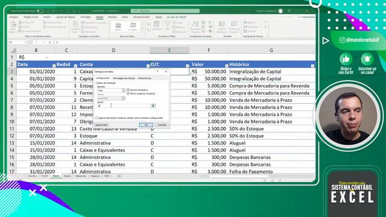Click the user account avatar in title bar

pyautogui.click(x=280, y=11)
